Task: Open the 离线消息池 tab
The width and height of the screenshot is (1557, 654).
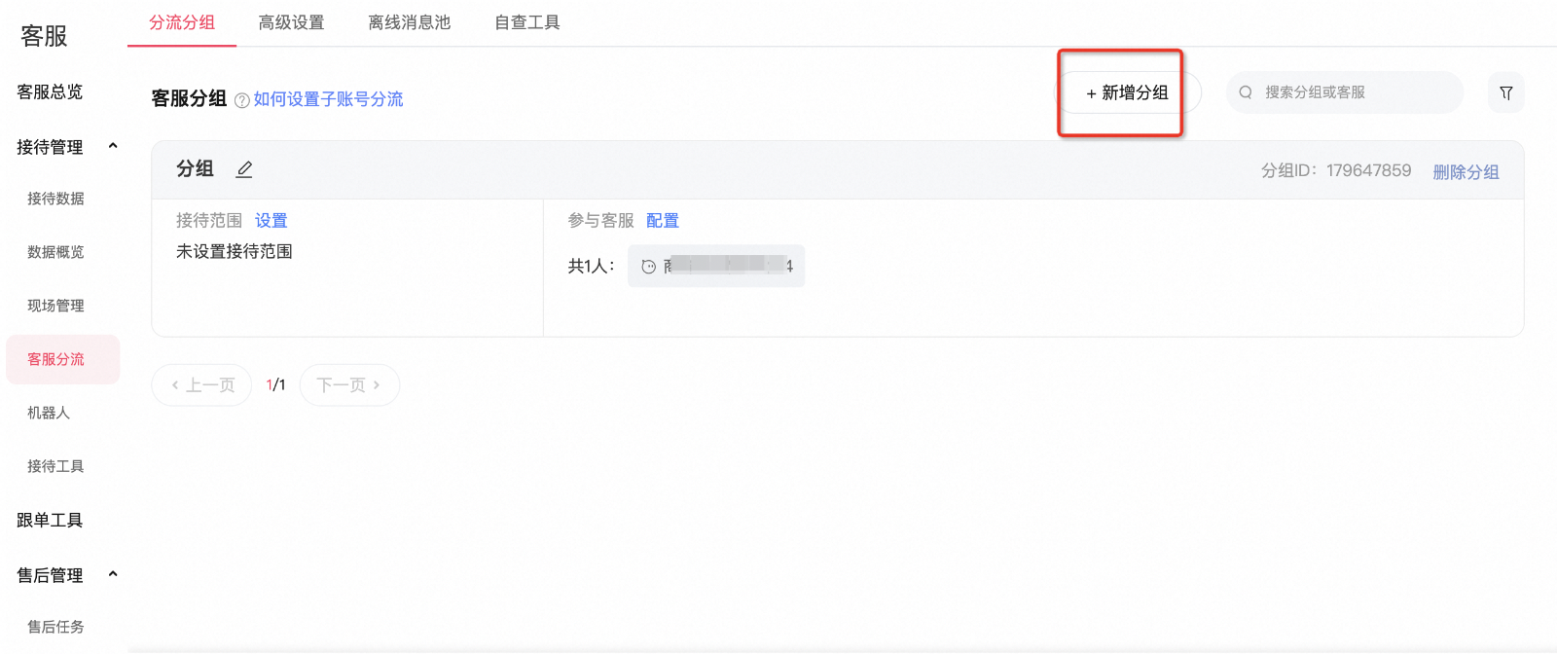Action: tap(410, 22)
